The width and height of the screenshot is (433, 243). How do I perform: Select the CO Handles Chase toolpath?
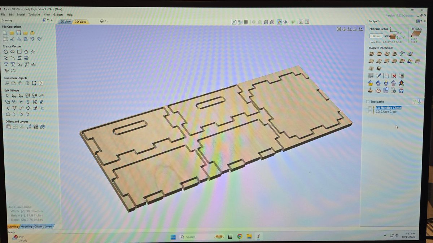(x=389, y=108)
